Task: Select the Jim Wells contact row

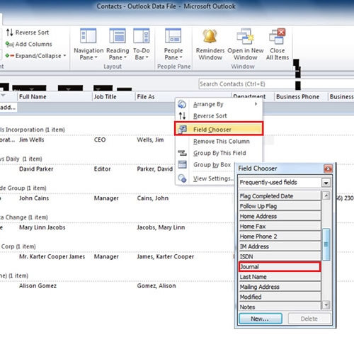Action: [x=87, y=139]
